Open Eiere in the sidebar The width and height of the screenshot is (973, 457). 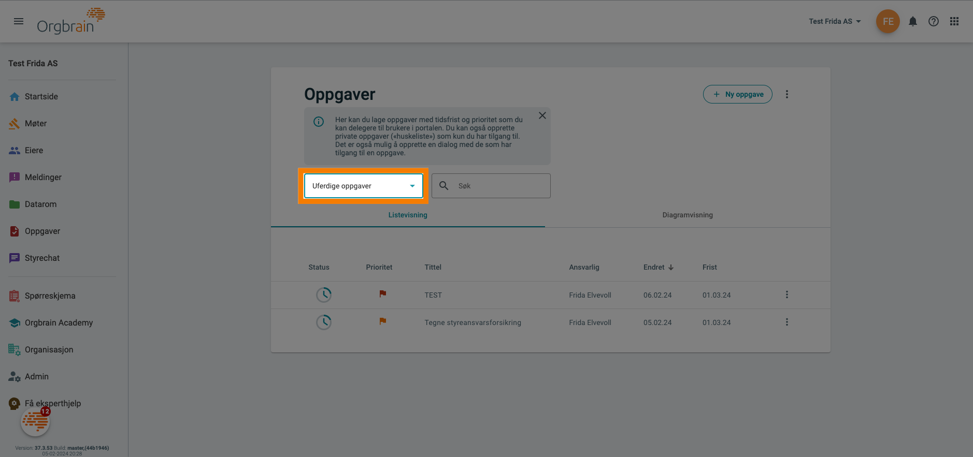click(34, 150)
